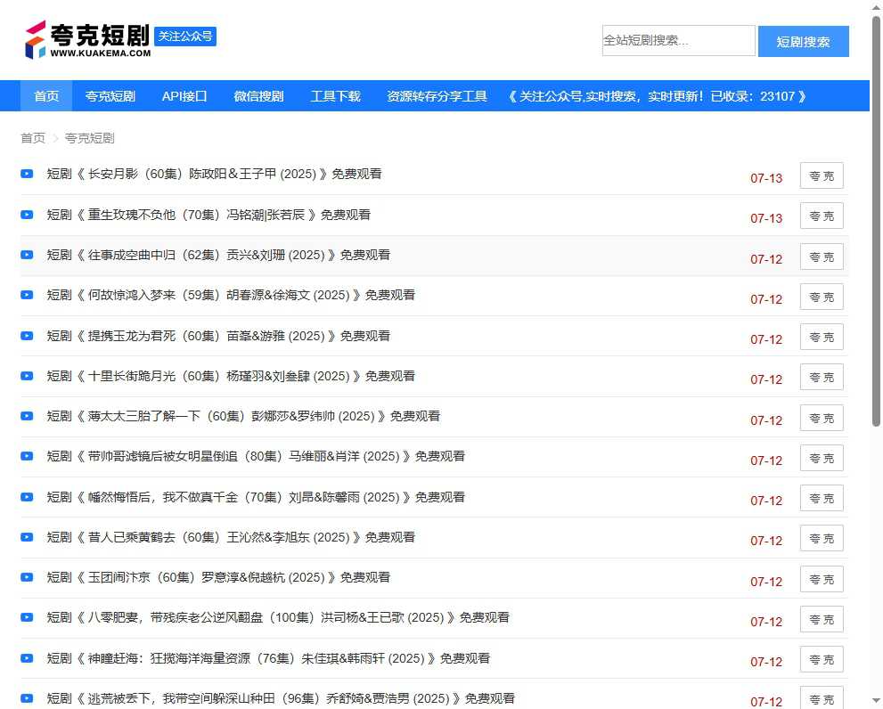
Task: Click the video icon beside 逃荒被丢下 entry
Action: 26,697
